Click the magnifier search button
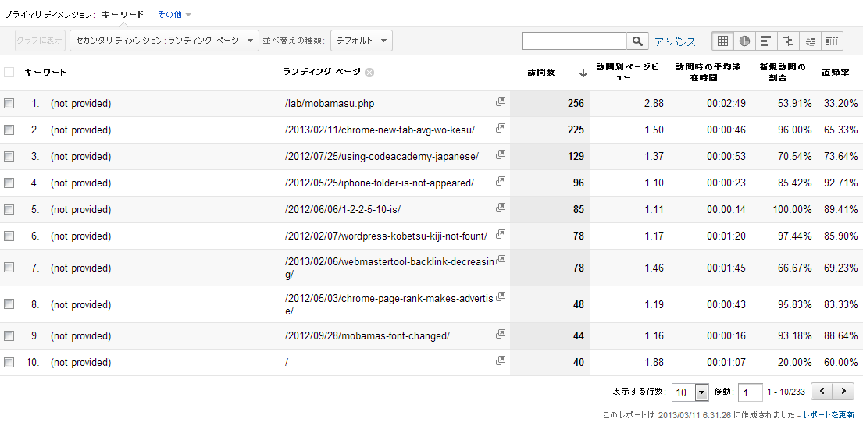The width and height of the screenshot is (863, 426). [638, 41]
